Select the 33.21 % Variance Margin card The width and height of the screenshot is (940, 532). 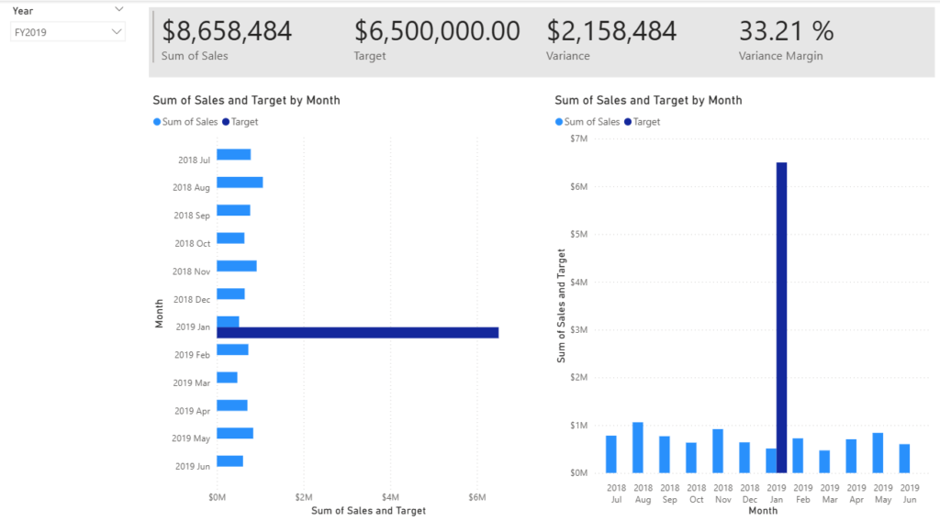786,31
